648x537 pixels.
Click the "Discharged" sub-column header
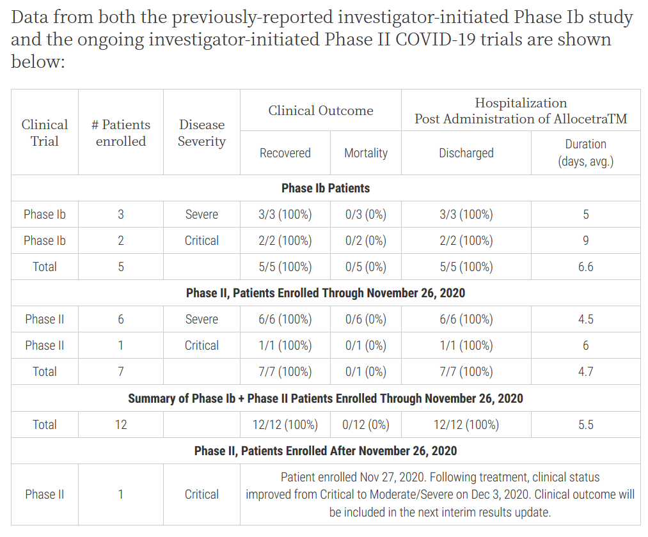pyautogui.click(x=466, y=153)
